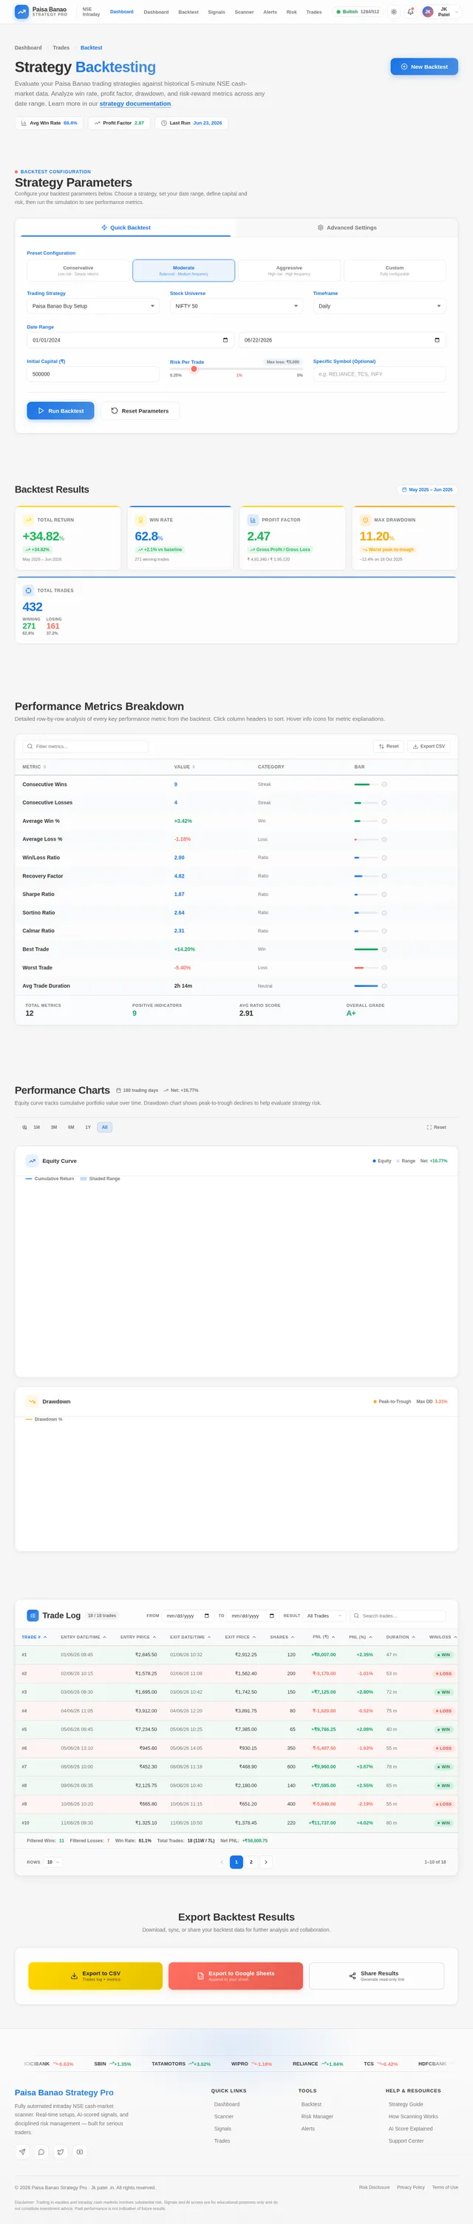473x2224 pixels.
Task: Click the JK user avatar
Action: [427, 12]
